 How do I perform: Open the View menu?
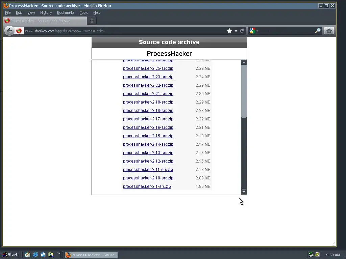click(x=31, y=12)
